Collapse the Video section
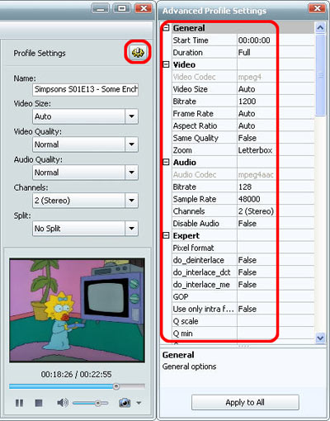Image resolution: width=330 pixels, height=421 pixels. pyautogui.click(x=166, y=64)
